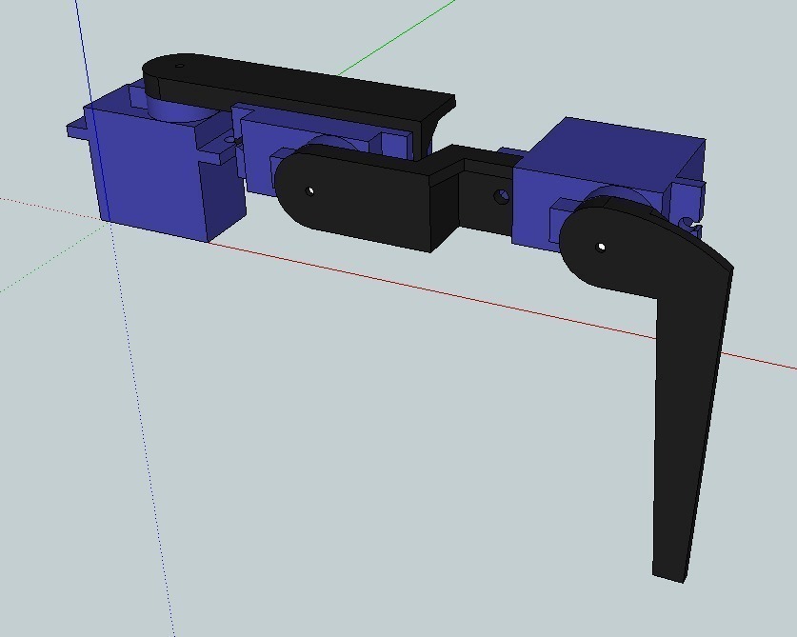Image resolution: width=797 pixels, height=637 pixels.
Task: Select the round hole in the black bracket
Action: pyautogui.click(x=502, y=196)
